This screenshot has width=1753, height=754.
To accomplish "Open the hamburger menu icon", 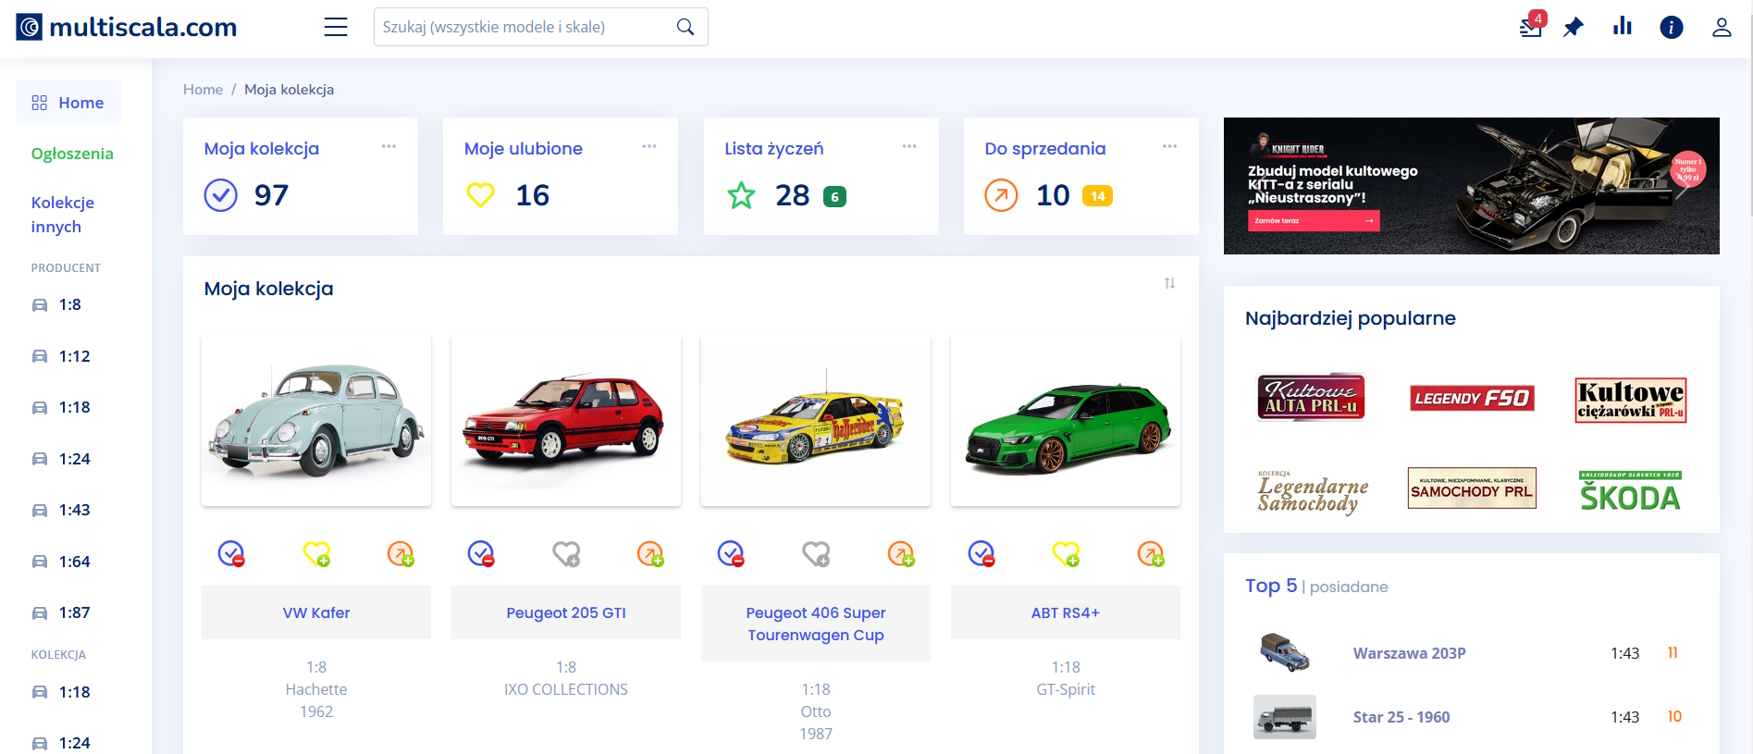I will coord(336,27).
